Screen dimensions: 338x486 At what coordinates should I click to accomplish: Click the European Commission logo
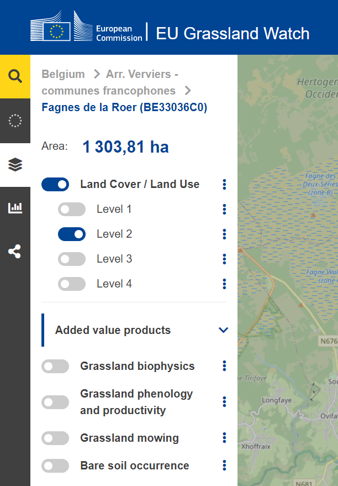[x=87, y=28]
